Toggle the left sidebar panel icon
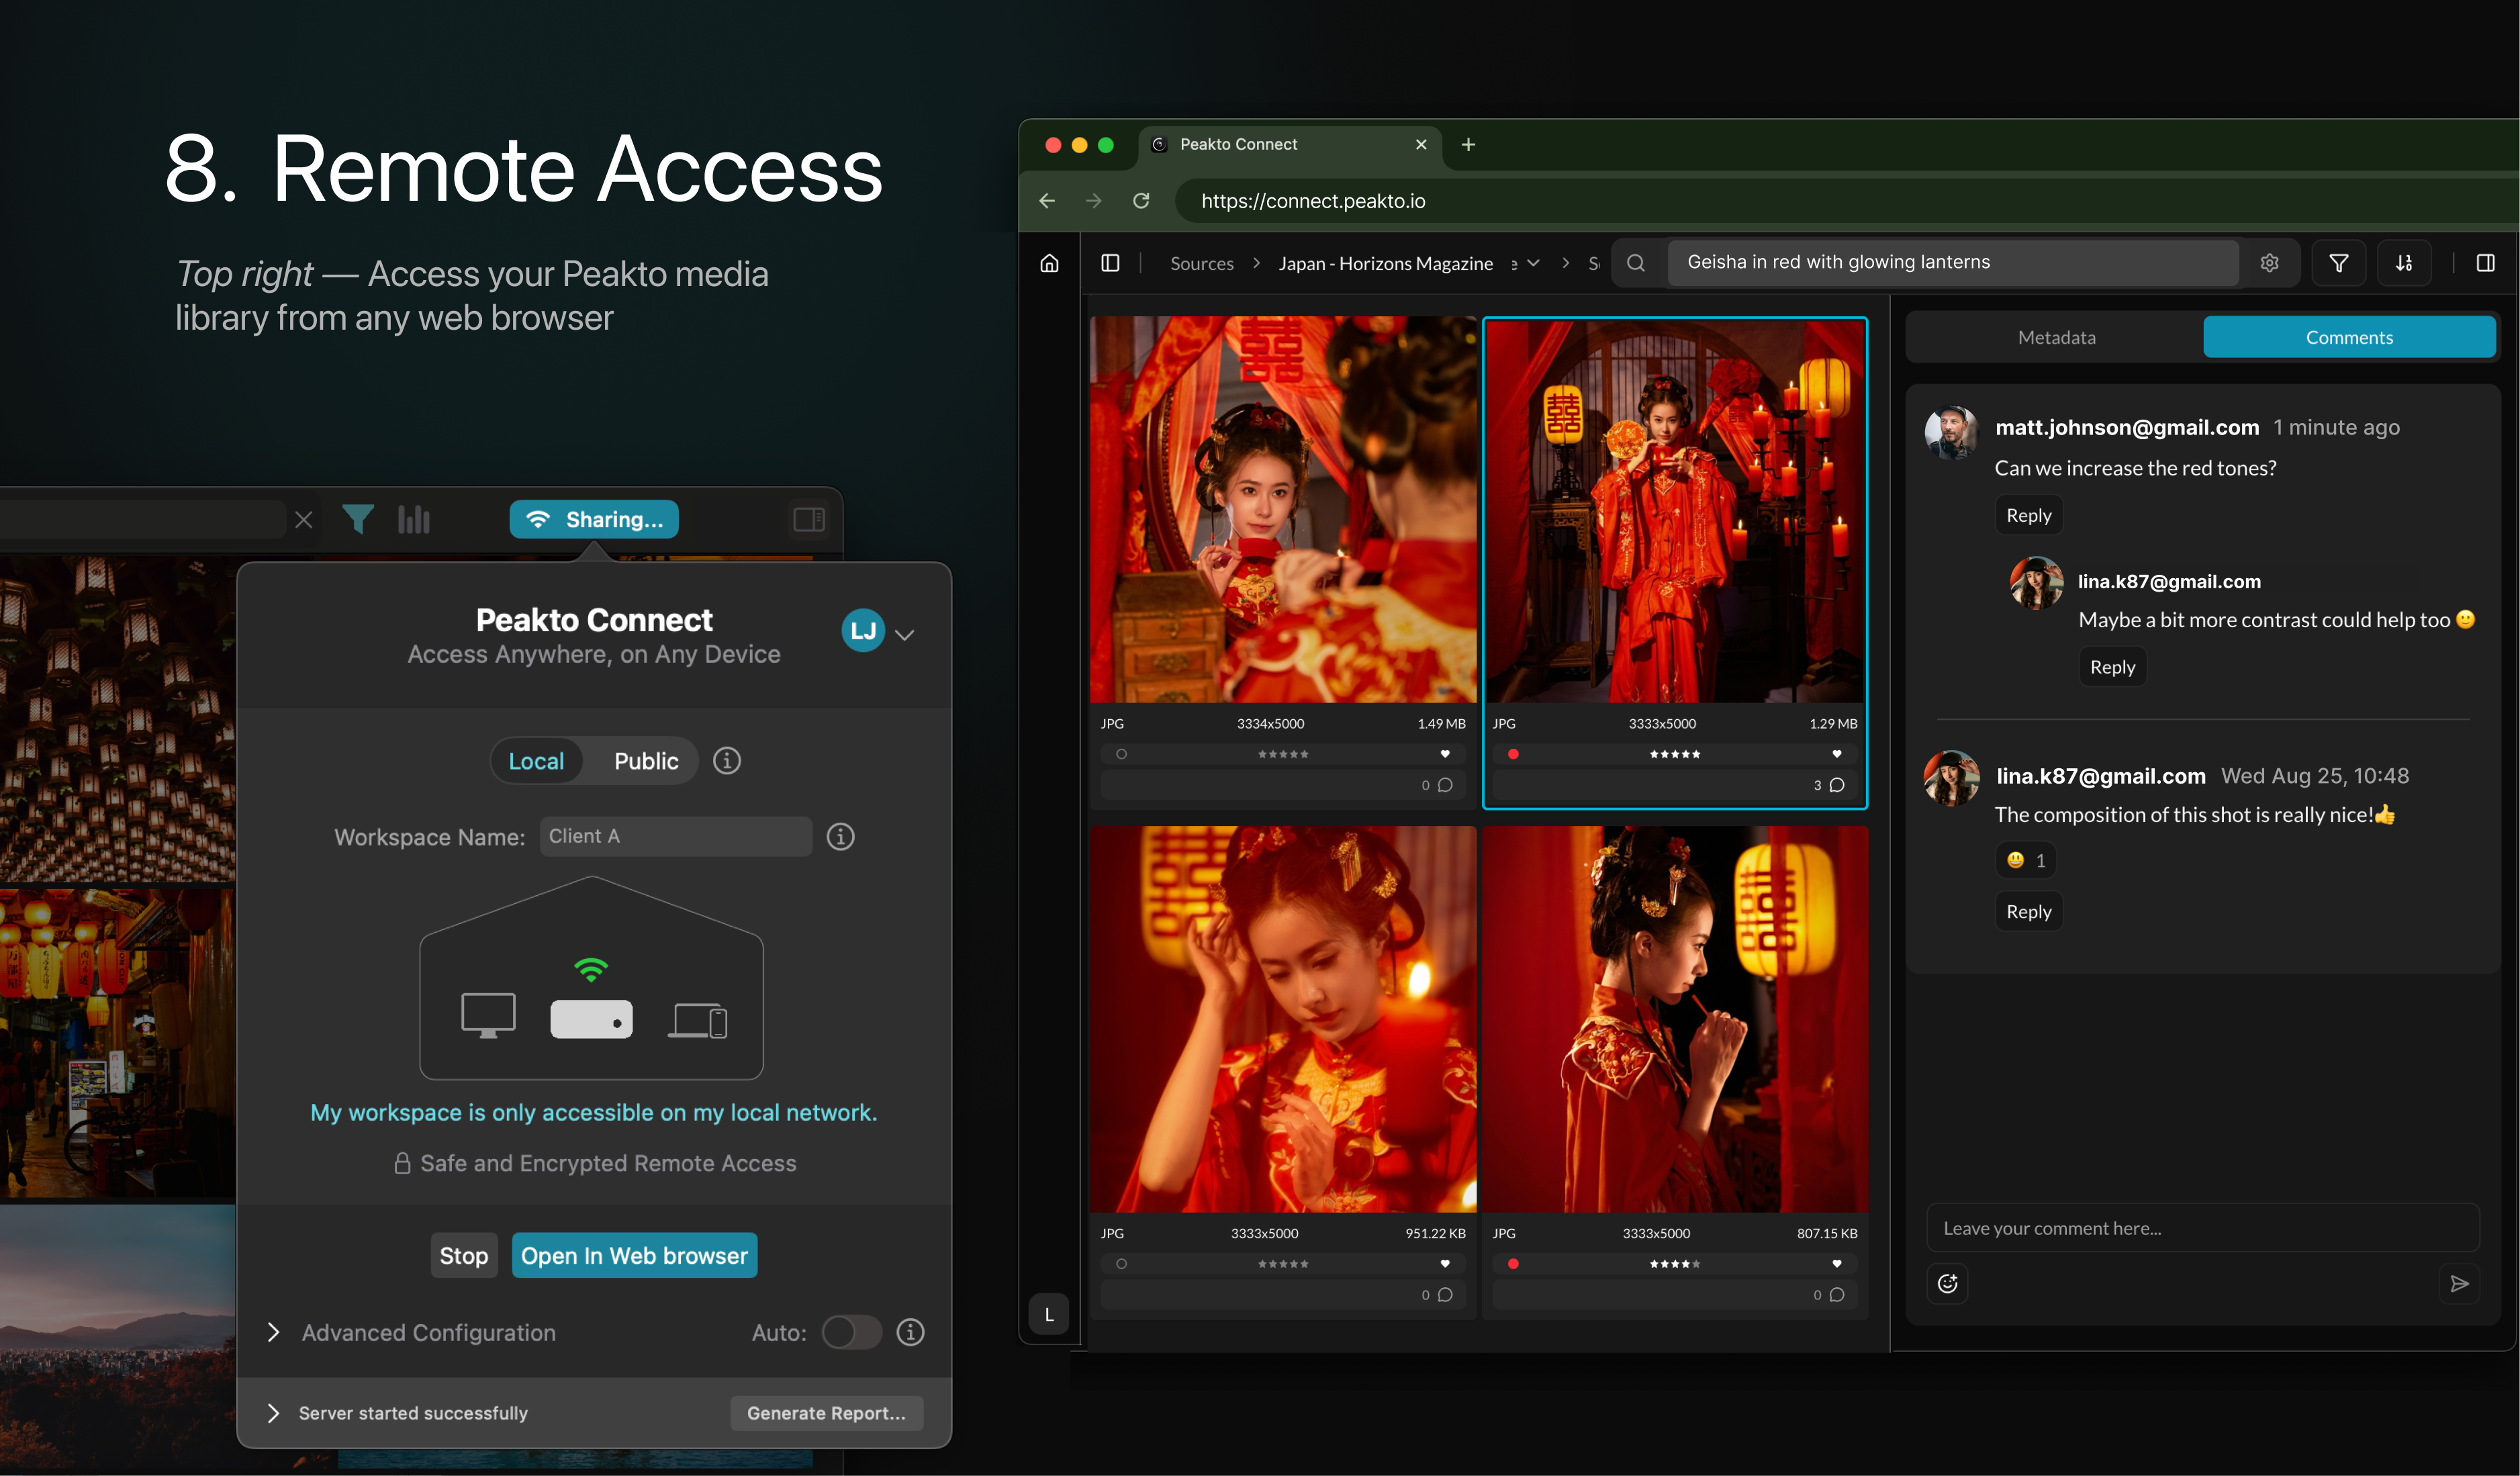The width and height of the screenshot is (2520, 1476). click(x=1110, y=263)
